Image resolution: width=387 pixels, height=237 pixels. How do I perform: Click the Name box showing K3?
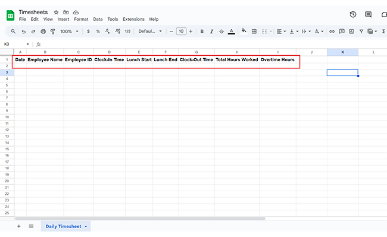click(16, 44)
